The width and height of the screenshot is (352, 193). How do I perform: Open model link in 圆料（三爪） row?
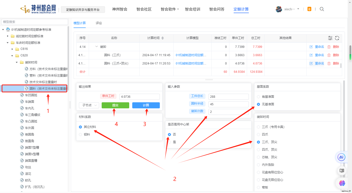coord(191,55)
